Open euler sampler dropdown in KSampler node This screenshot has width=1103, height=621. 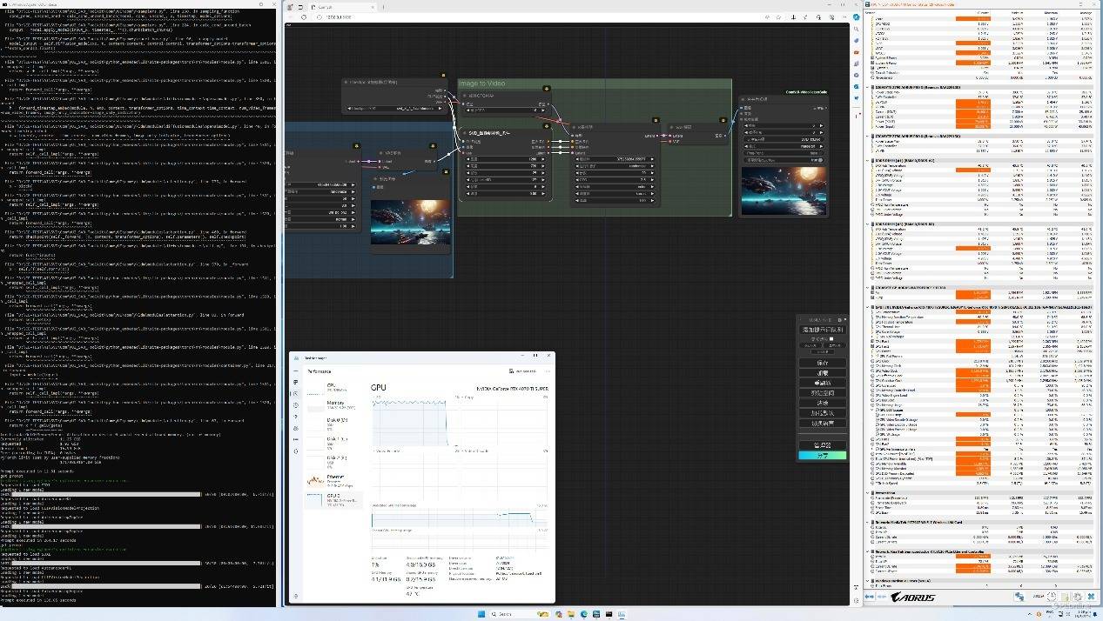pos(615,187)
